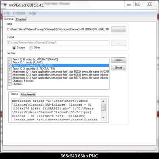Click the command box scrollbar thumb
This screenshot has height=159, width=159.
(x=104, y=107)
